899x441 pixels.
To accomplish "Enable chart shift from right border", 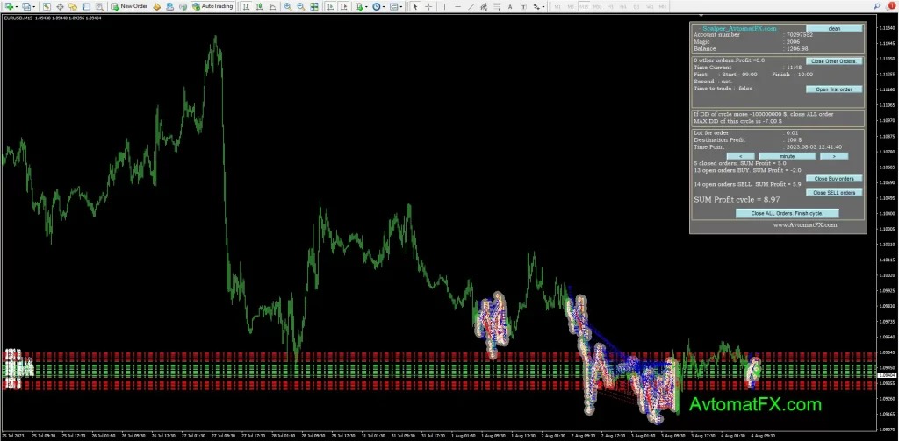I will (x=344, y=6).
